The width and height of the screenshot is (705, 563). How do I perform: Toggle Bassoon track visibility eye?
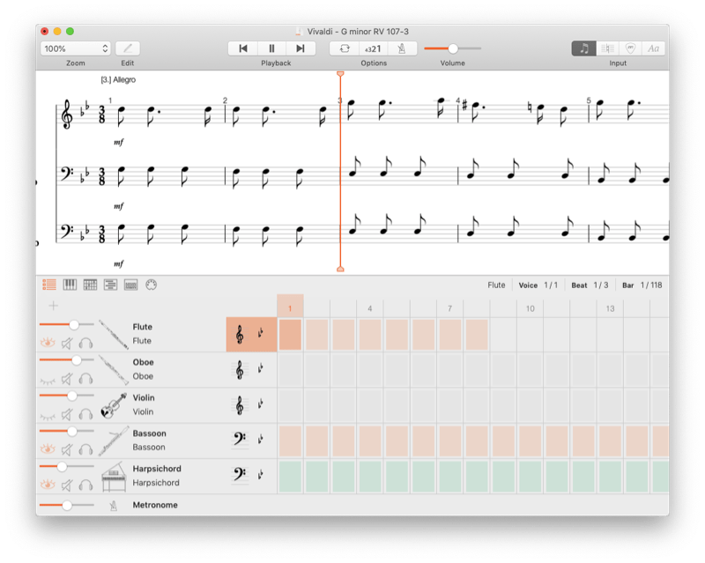coord(48,448)
